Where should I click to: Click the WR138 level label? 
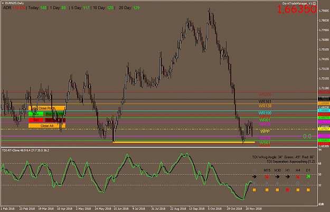tap(265, 106)
